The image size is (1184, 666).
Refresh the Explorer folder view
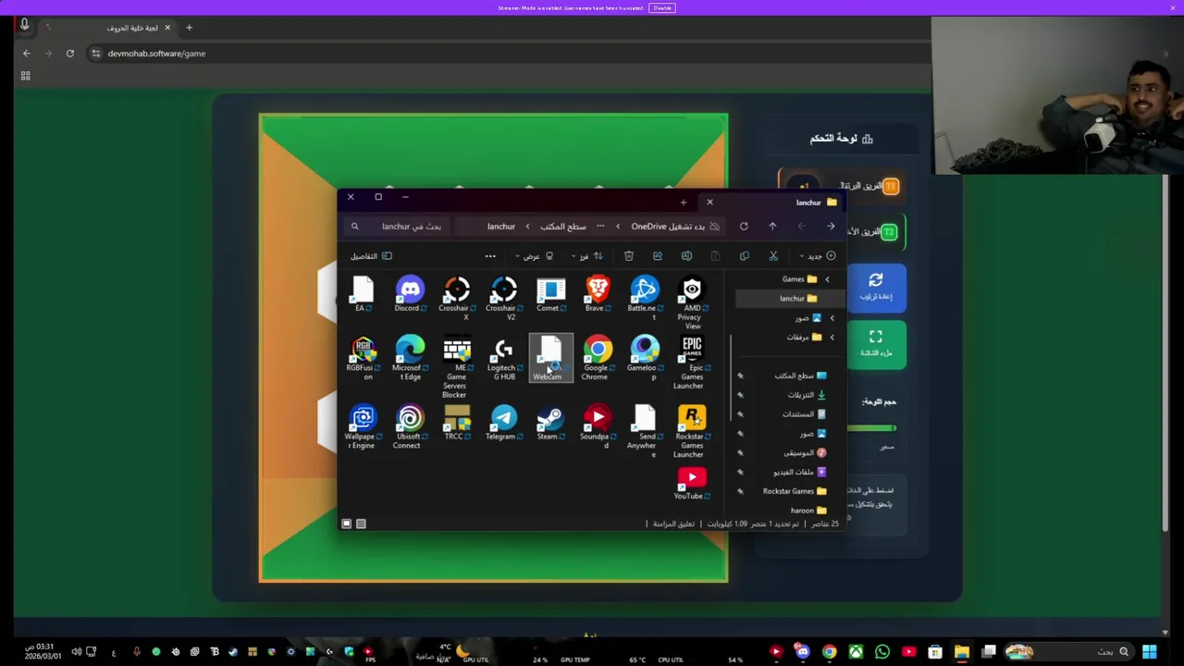pos(744,227)
